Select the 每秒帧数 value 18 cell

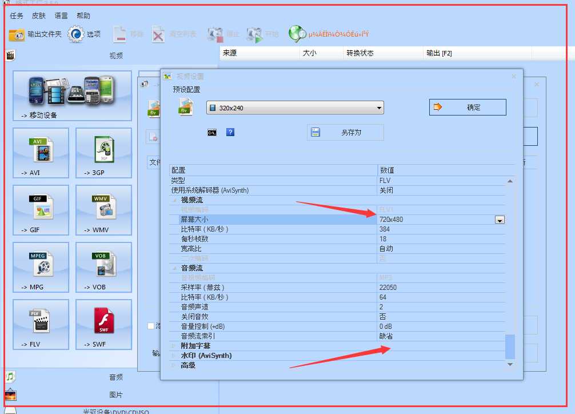coord(441,239)
